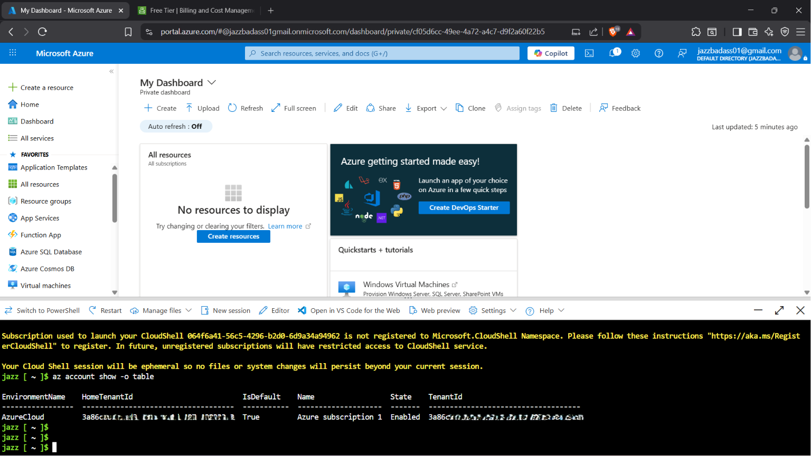The image size is (811, 456).
Task: Open portal settings gear in header
Action: pyautogui.click(x=636, y=53)
